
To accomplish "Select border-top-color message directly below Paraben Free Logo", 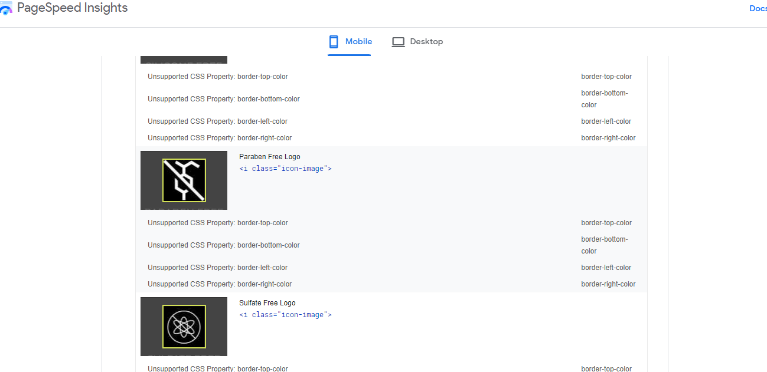I will pyautogui.click(x=218, y=223).
